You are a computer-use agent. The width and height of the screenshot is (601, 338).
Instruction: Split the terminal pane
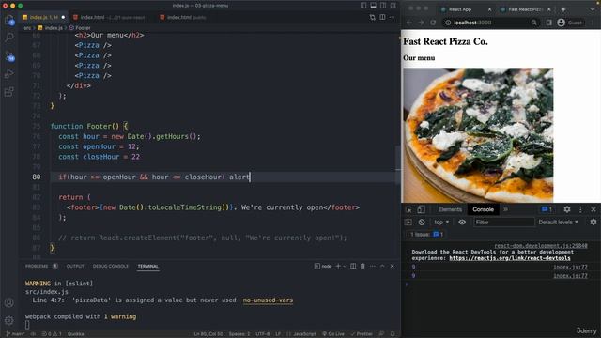pos(353,266)
